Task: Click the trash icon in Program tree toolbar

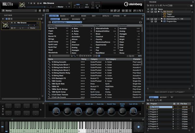Action: (153, 6)
